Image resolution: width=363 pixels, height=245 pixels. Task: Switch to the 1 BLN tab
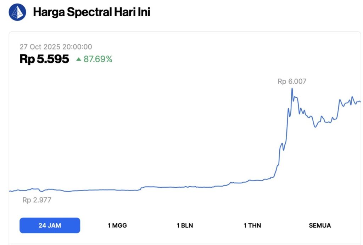point(185,225)
